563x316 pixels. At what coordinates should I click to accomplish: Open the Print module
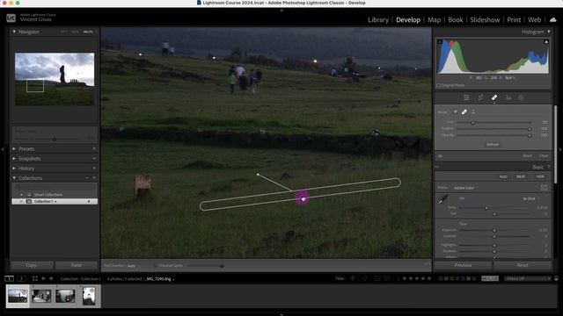(514, 19)
